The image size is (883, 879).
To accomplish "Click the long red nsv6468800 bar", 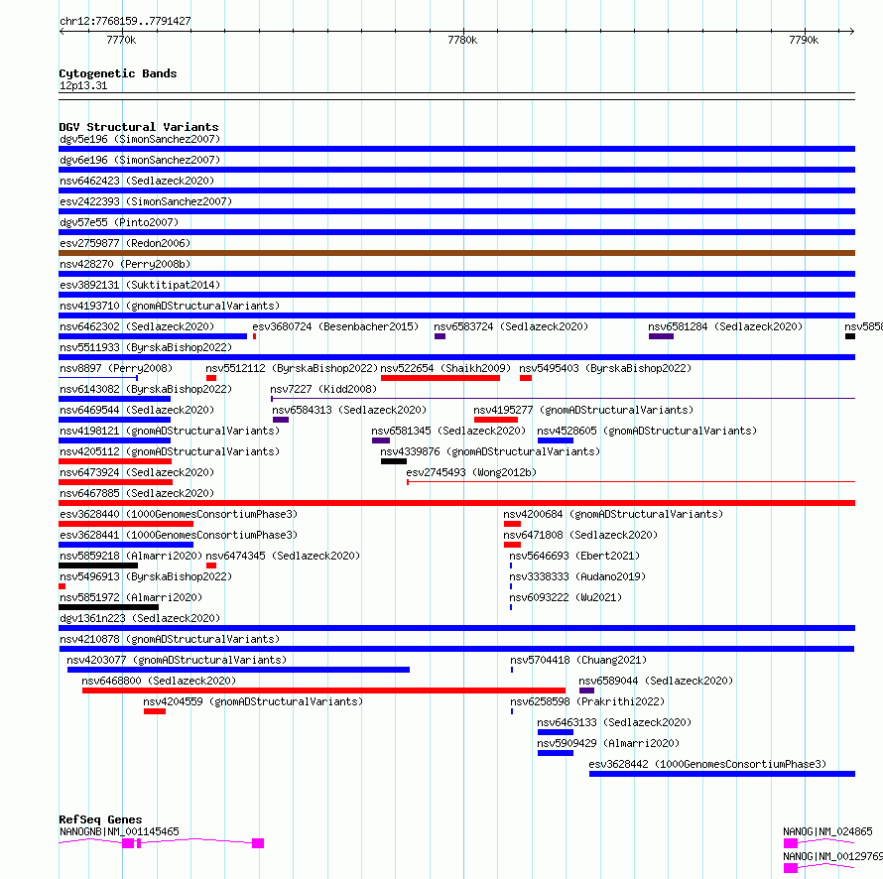I will [x=323, y=691].
